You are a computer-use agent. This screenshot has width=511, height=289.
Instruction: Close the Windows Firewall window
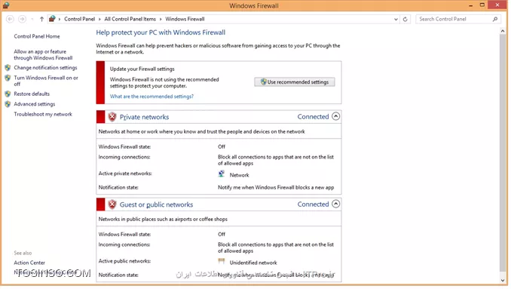coord(497,5)
